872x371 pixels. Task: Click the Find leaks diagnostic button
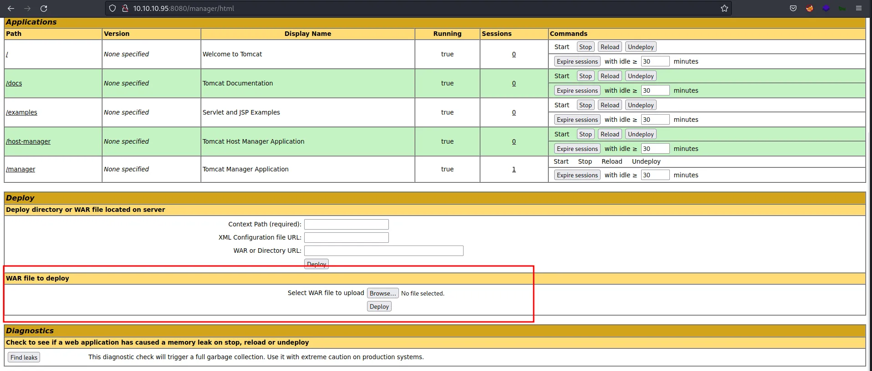click(24, 357)
